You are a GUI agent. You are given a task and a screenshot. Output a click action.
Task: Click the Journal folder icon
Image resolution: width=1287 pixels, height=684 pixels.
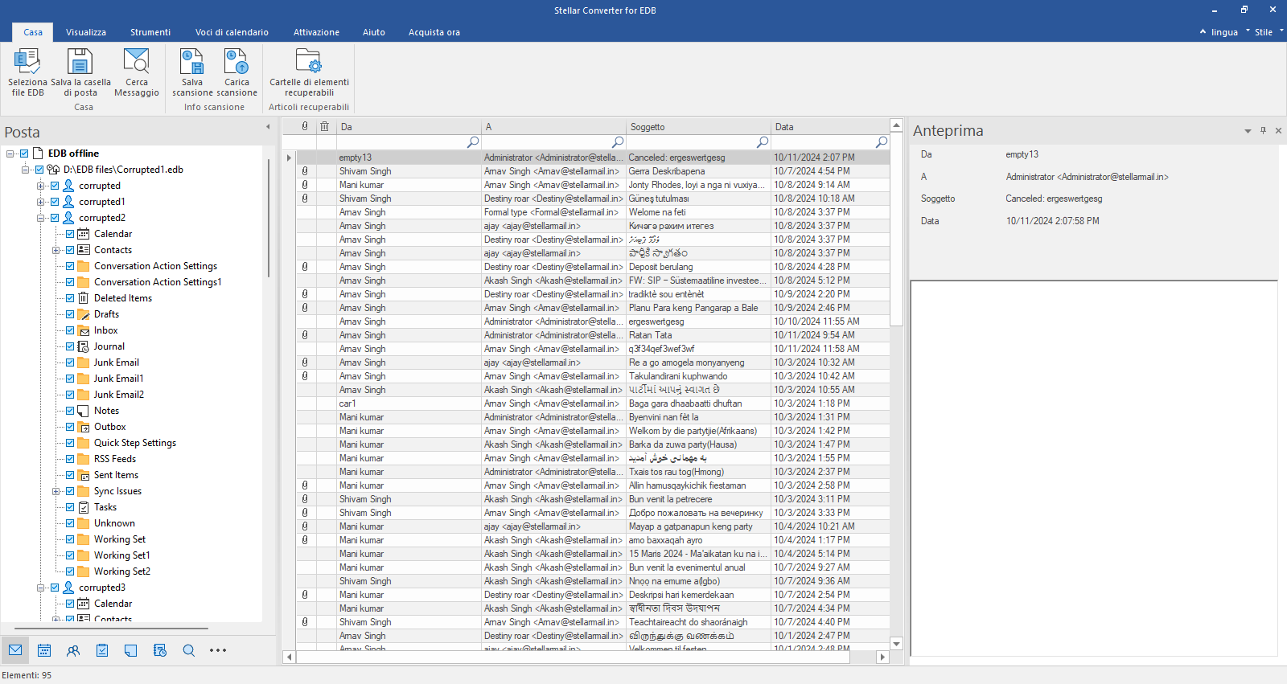click(x=83, y=346)
